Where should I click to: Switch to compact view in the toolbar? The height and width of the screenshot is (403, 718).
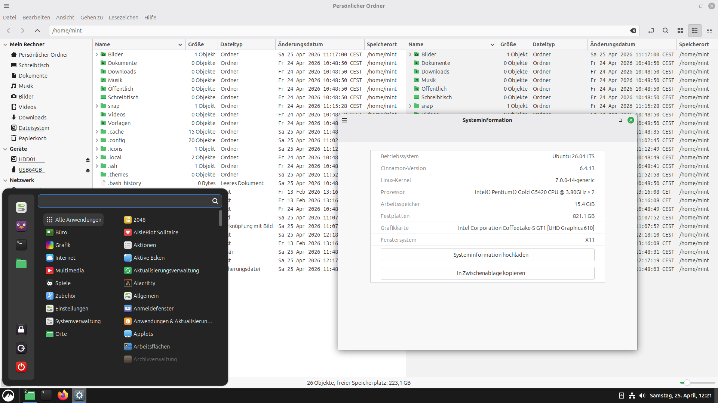pos(709,31)
